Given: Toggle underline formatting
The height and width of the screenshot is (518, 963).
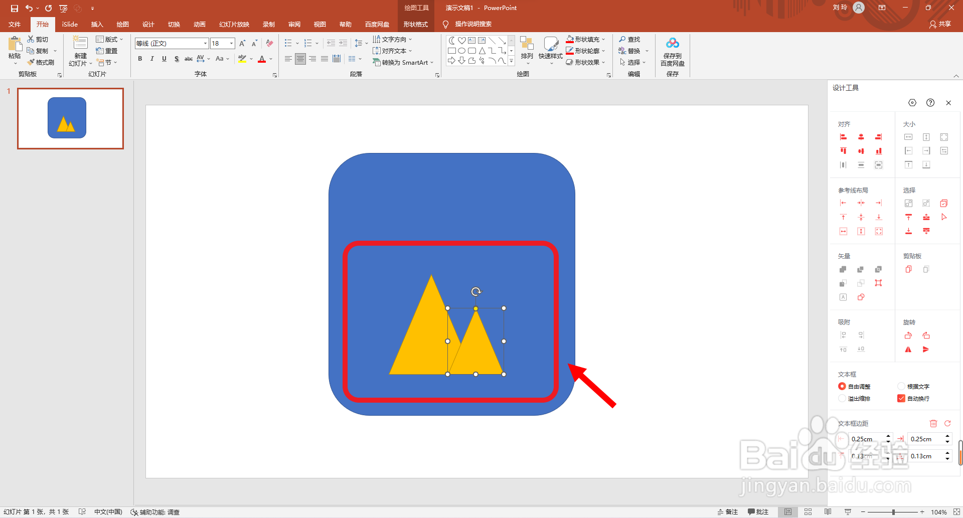Looking at the screenshot, I should click(164, 59).
